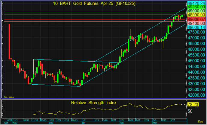207x125 pixels.
Task: Click the 45000.00 price axis label
Action: pos(196,61)
